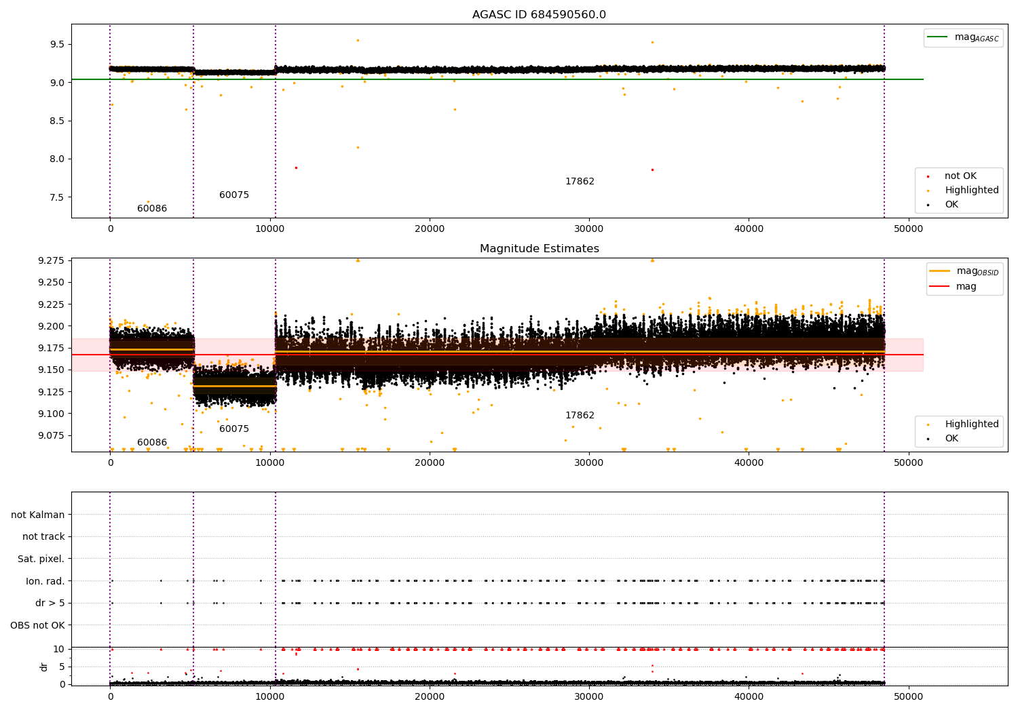Click observation label 60086 in Magnitude Estimates plot

point(152,443)
